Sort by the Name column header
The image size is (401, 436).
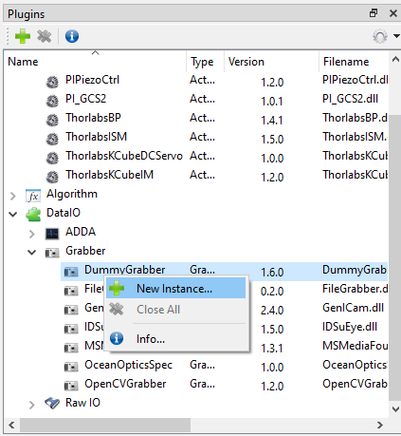(x=95, y=62)
